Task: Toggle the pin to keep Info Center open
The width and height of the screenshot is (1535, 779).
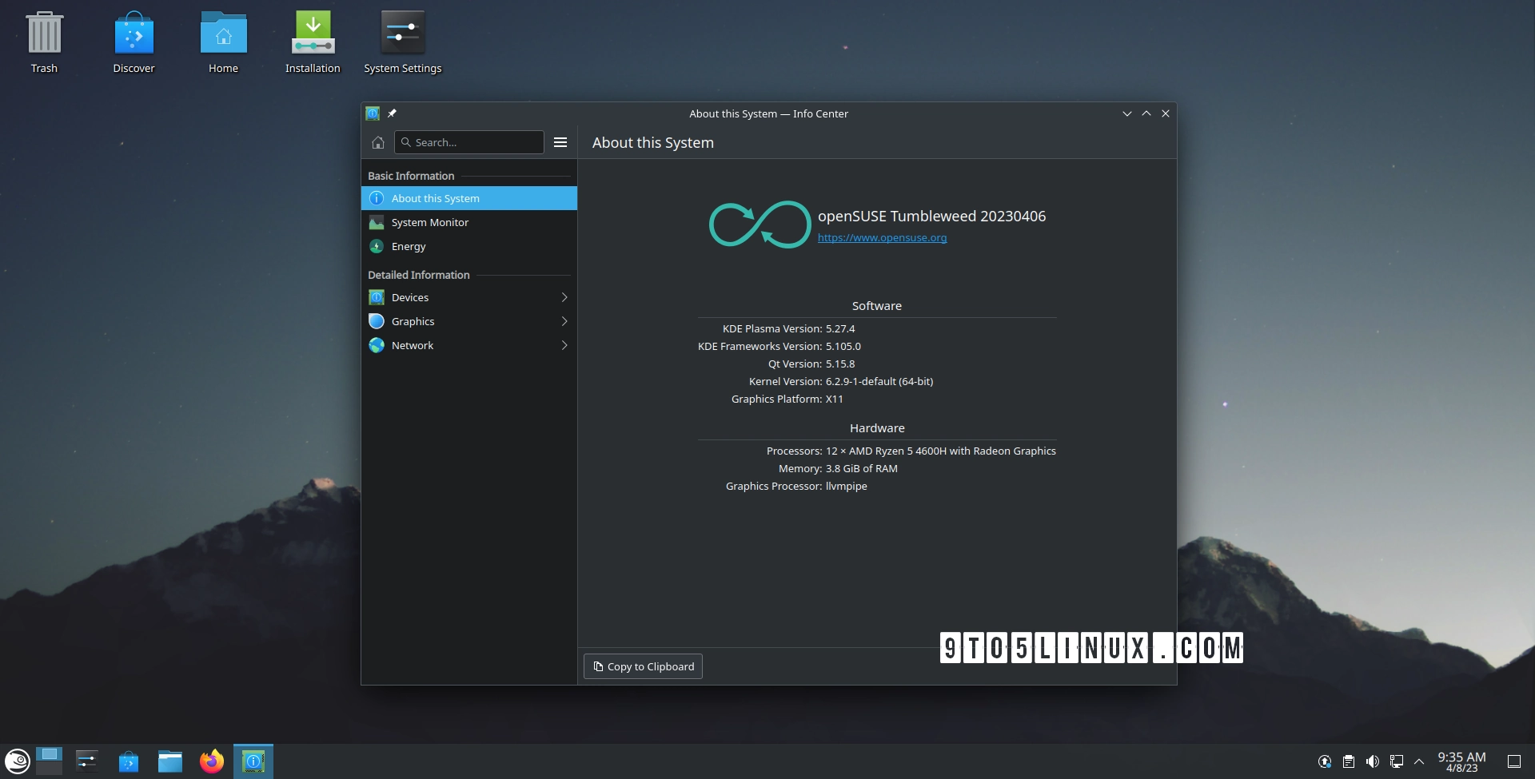Action: point(392,113)
